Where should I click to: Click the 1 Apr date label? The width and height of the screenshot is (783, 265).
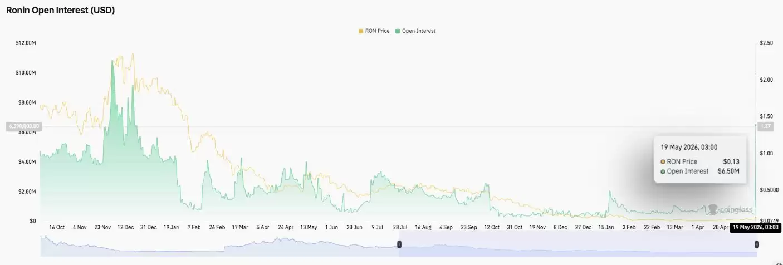pyautogui.click(x=697, y=227)
